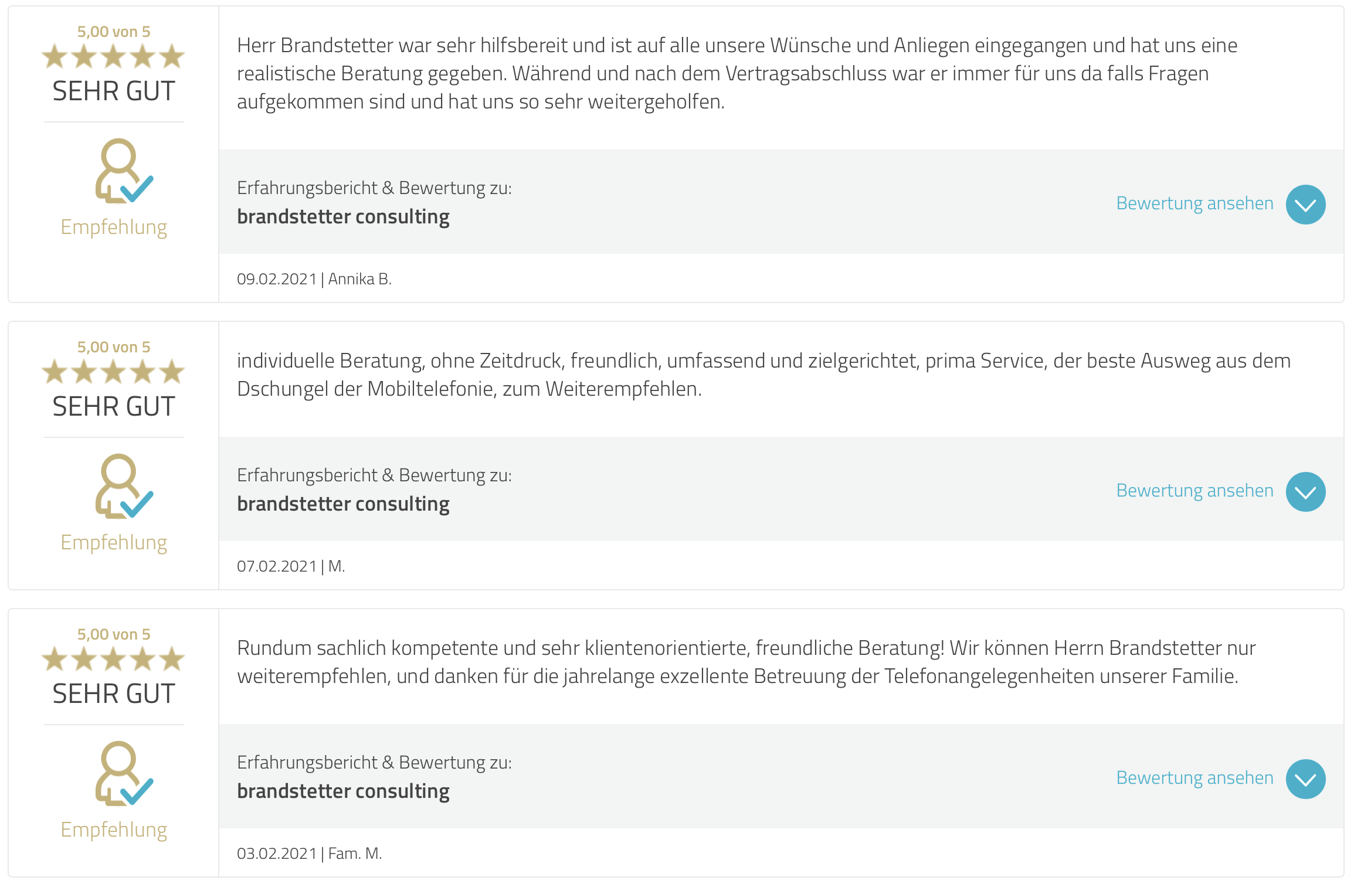Click the star rating of the 03.02.2021 review
The height and width of the screenshot is (887, 1354).
(113, 660)
